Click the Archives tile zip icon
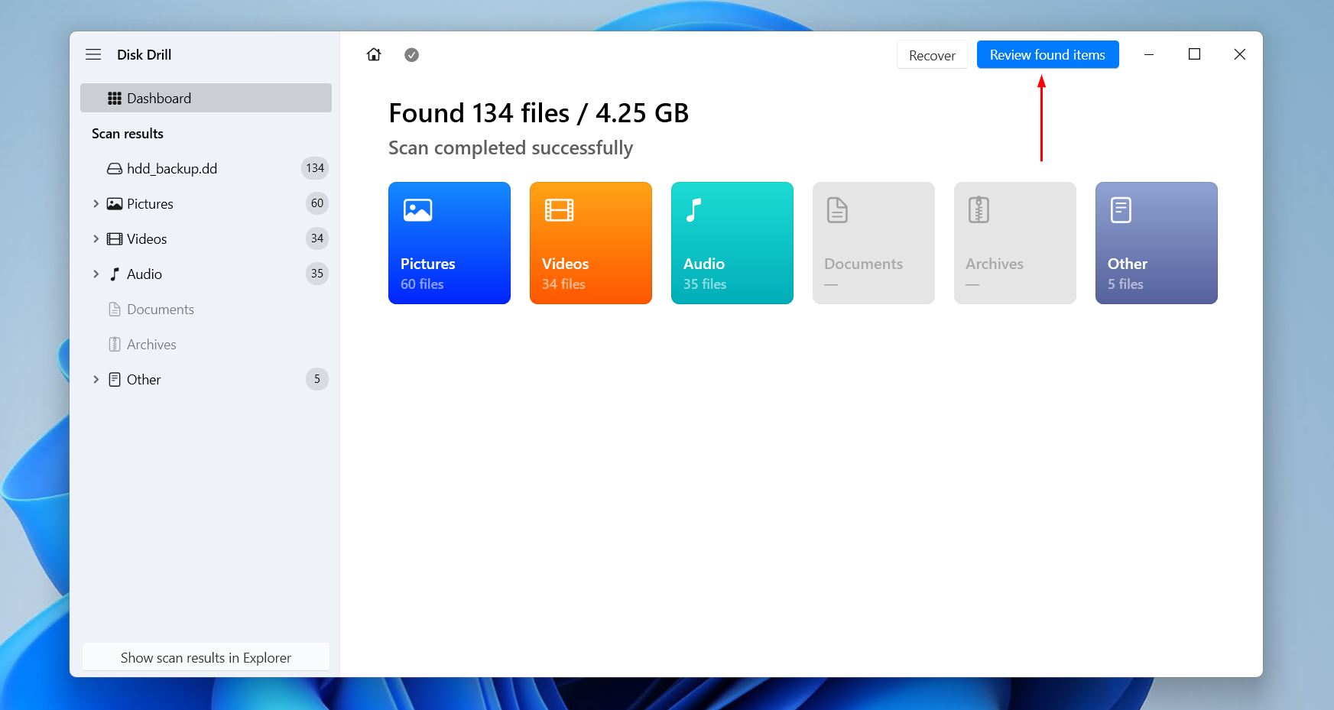 (979, 210)
